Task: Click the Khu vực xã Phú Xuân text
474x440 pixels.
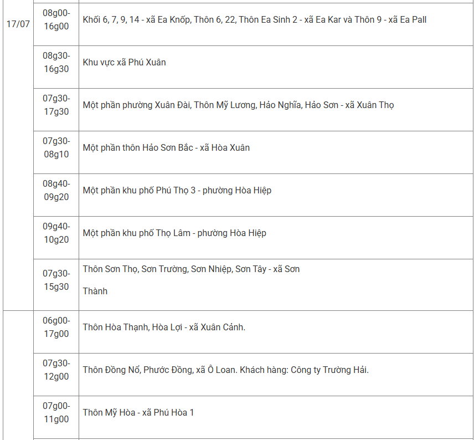Action: click(x=124, y=62)
